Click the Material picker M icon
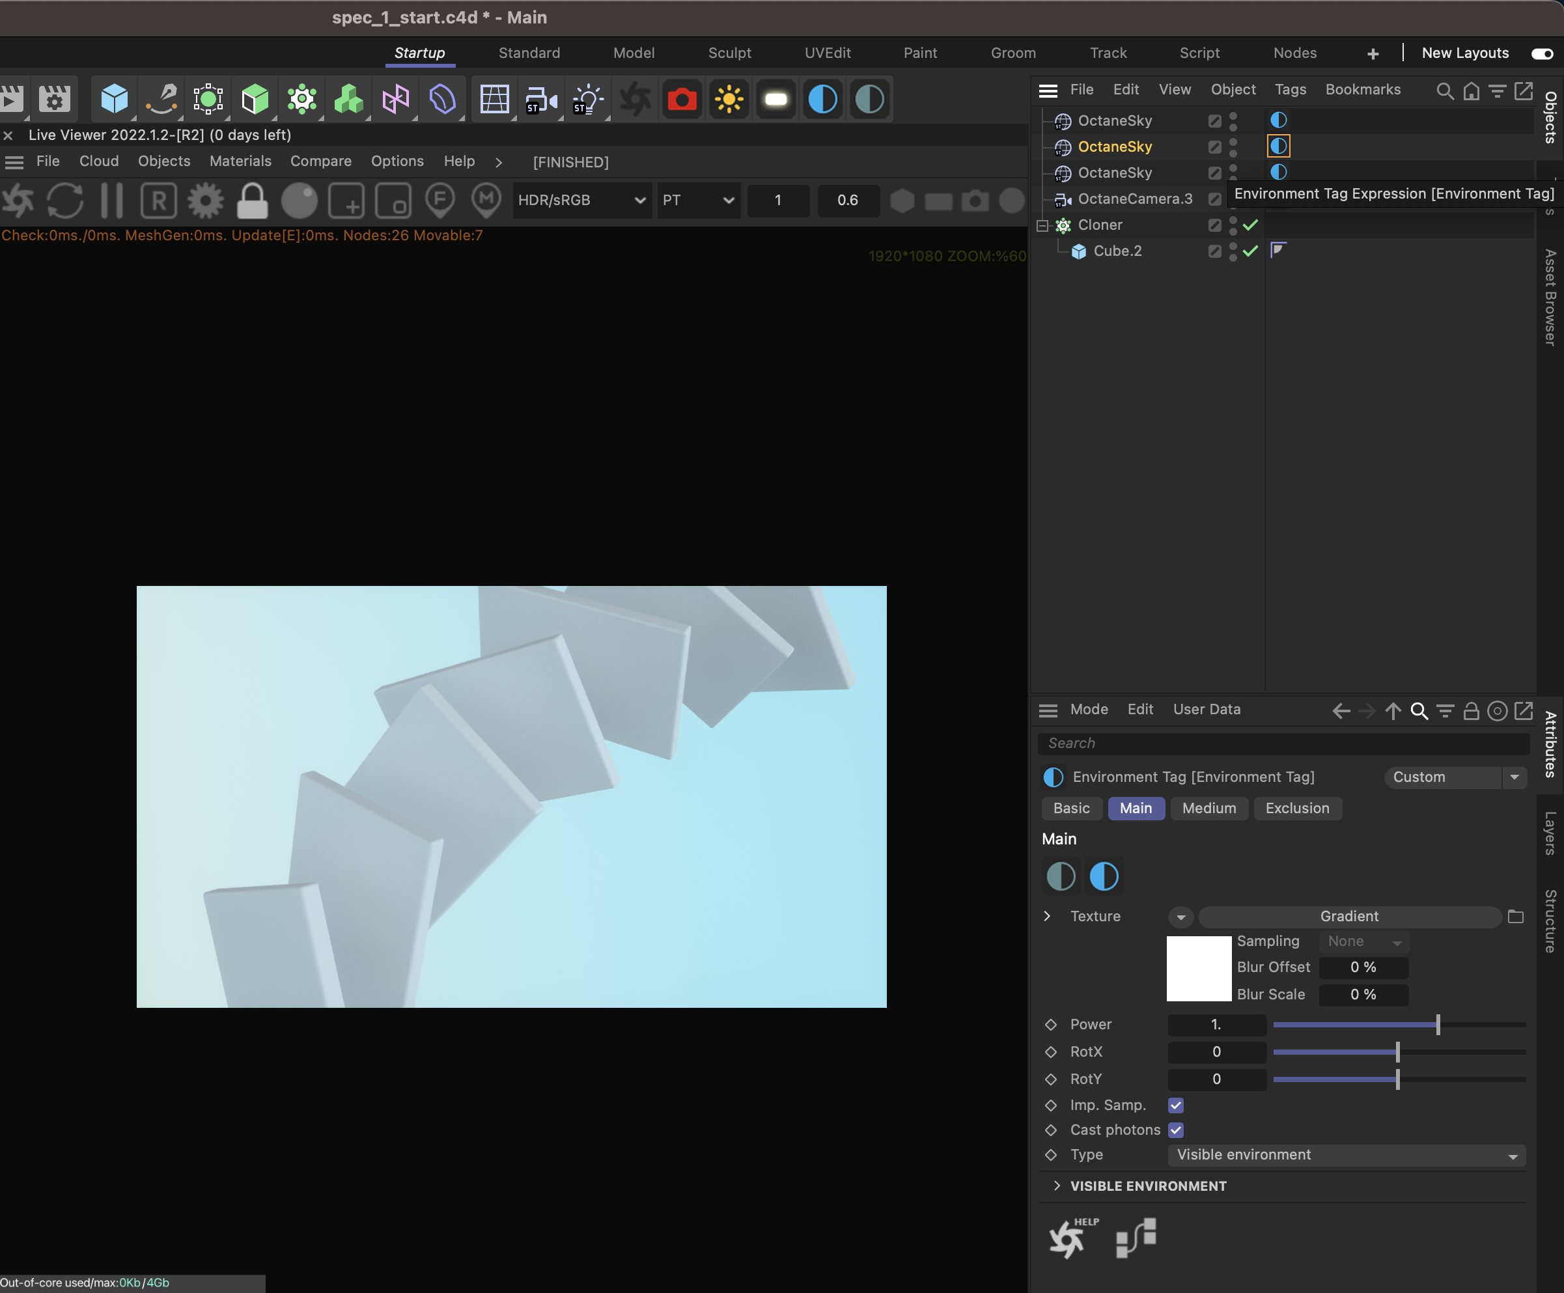The height and width of the screenshot is (1293, 1564). point(486,201)
